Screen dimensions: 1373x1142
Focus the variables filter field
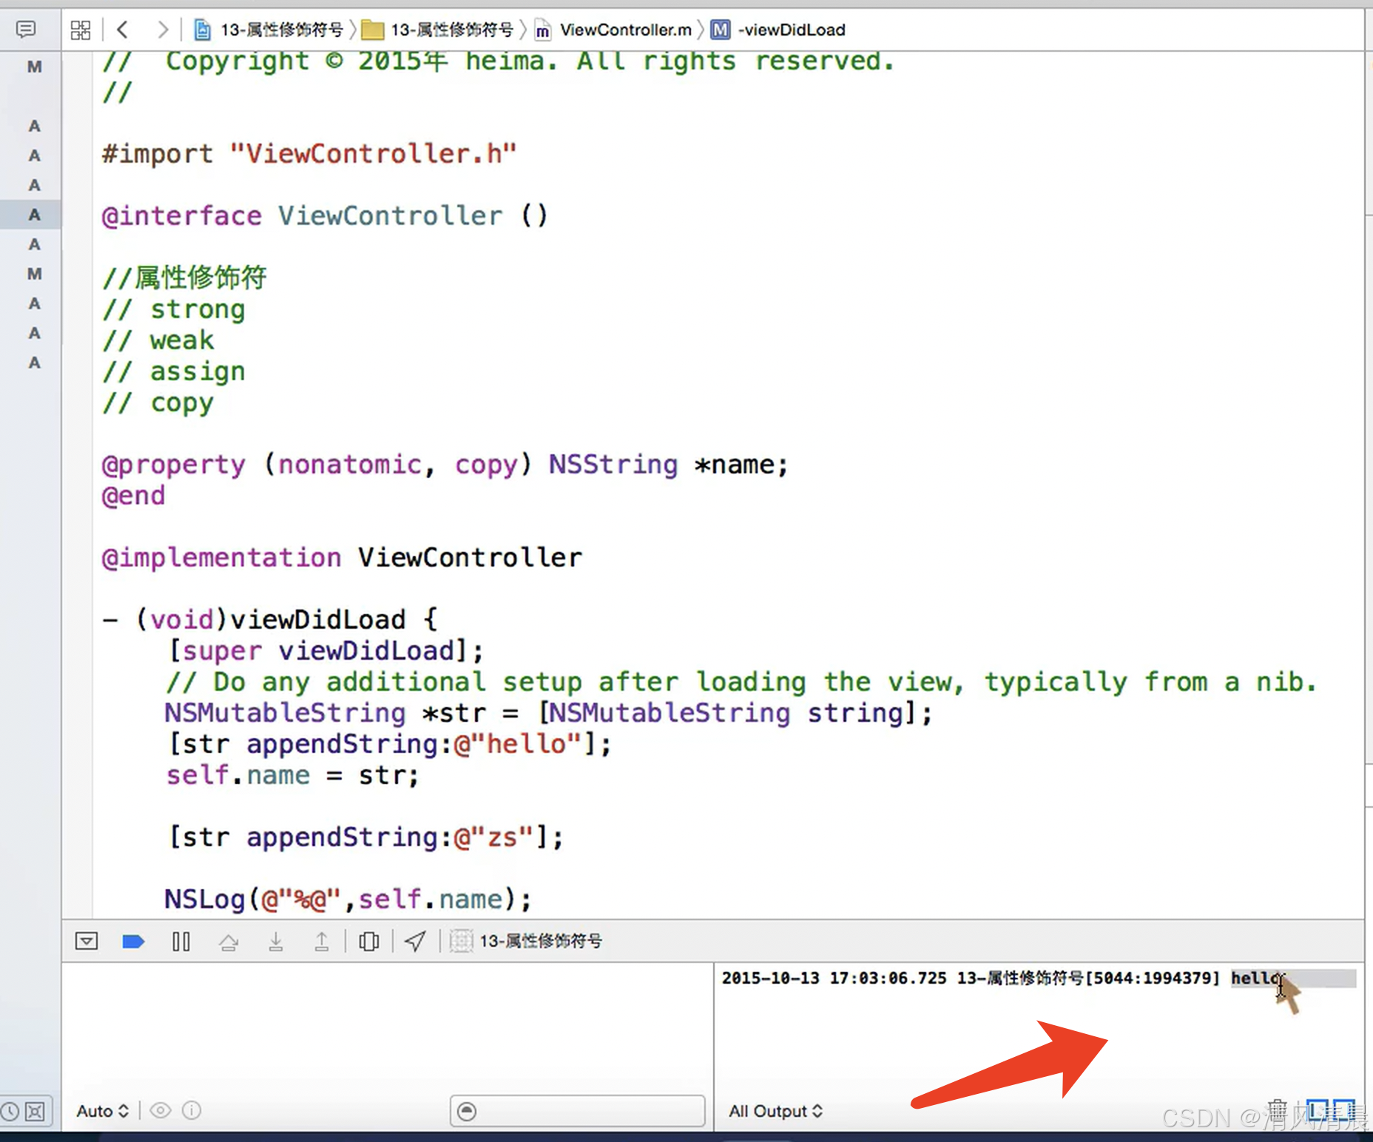coord(577,1111)
